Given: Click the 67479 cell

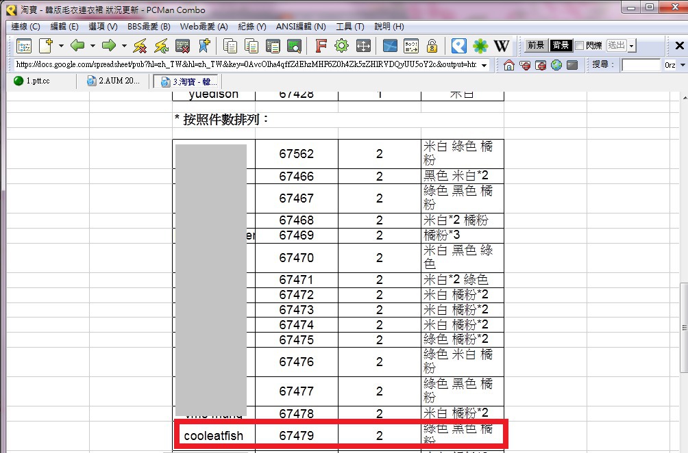Looking at the screenshot, I should tap(297, 435).
